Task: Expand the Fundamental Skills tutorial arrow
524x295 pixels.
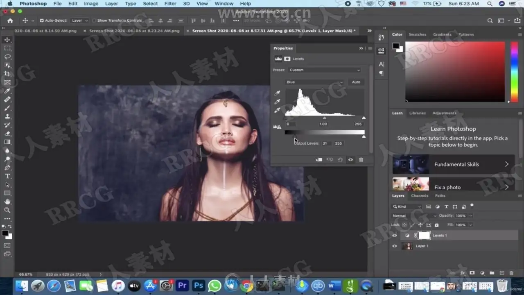Action: pyautogui.click(x=507, y=164)
